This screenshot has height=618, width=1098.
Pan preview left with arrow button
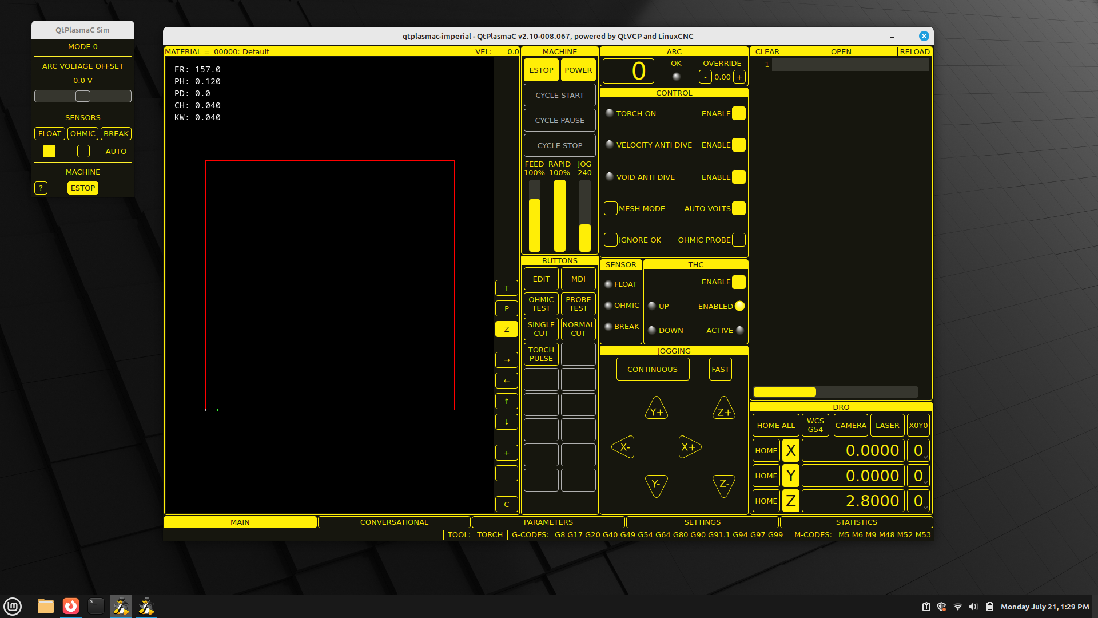pos(507,381)
